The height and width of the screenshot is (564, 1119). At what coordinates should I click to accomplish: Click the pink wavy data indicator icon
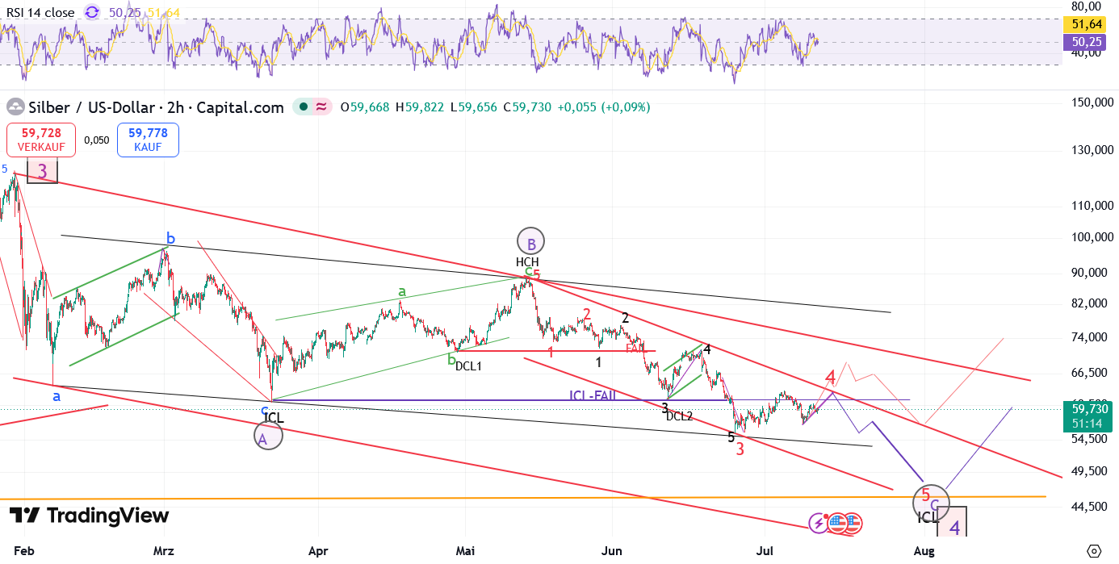point(321,107)
